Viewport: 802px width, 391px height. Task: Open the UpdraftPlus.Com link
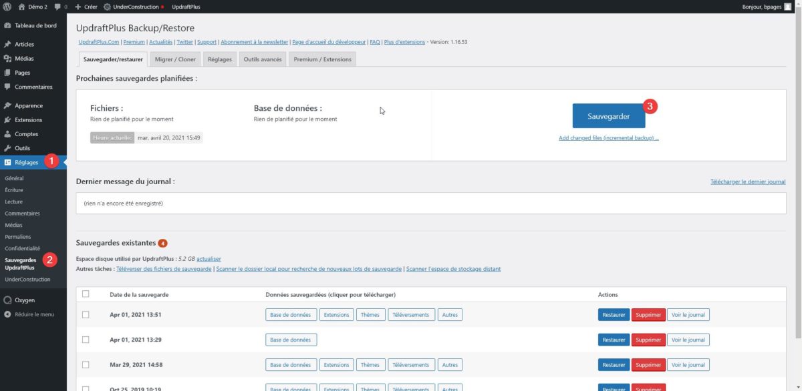tap(99, 42)
